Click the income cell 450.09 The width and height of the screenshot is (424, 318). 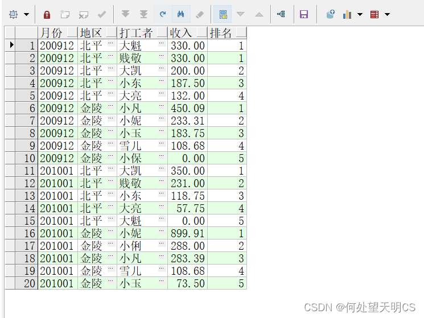tap(187, 108)
